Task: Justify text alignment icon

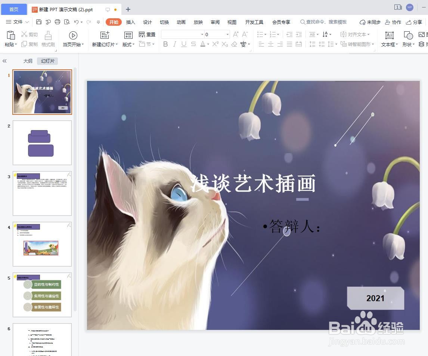Action: pos(289,44)
